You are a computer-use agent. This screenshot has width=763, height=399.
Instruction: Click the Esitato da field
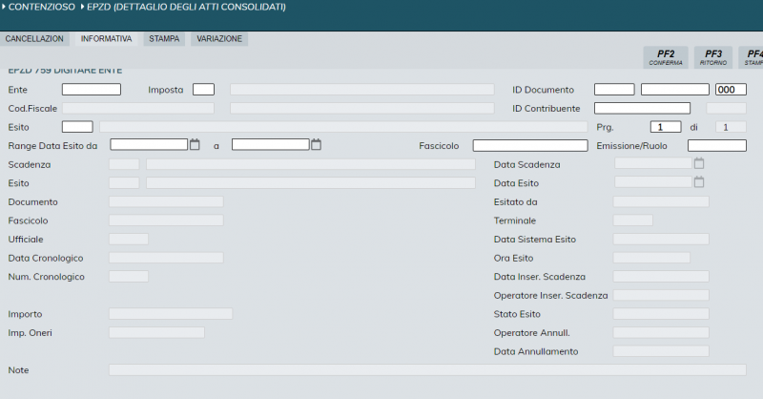coord(661,201)
